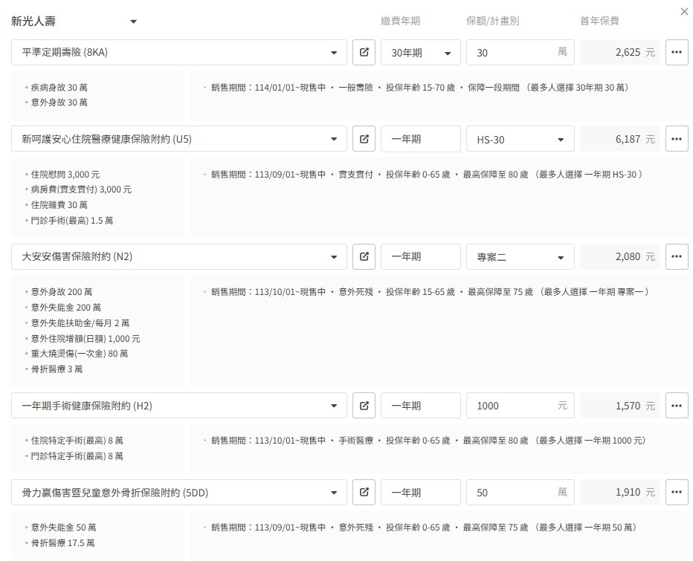Open more options for 新呵護安心住院醫療 row
693x561 pixels.
pyautogui.click(x=676, y=139)
